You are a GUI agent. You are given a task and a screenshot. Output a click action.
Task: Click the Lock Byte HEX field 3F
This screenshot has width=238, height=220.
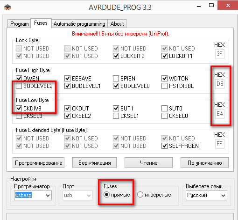point(220,54)
